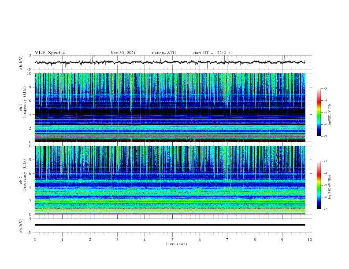Click the time axis tick label '10'
Viewport: 349px width, 269px height.
tap(310, 240)
